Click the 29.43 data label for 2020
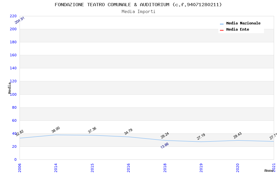277x179 pixels. coord(237,135)
